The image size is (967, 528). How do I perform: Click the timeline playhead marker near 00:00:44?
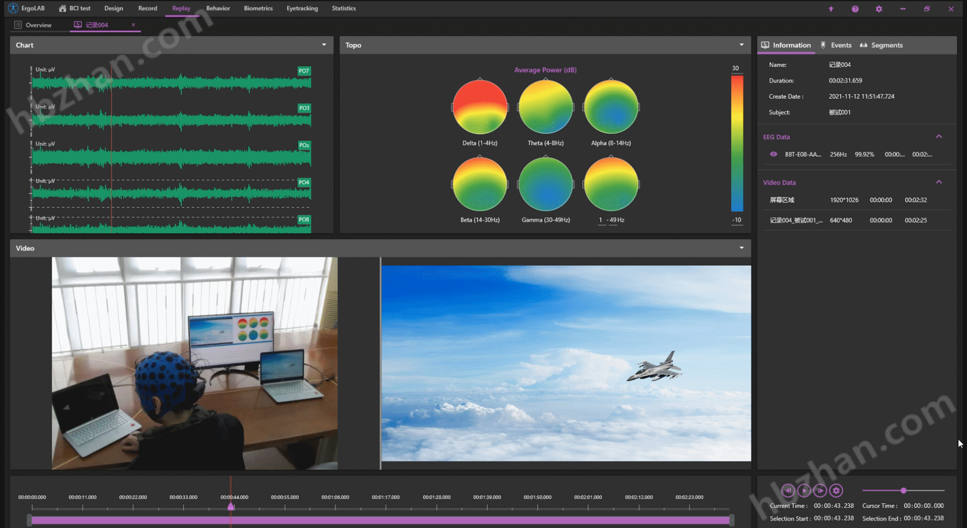coord(231,506)
